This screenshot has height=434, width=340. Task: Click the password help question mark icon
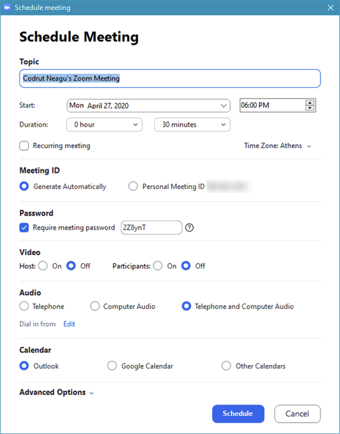[189, 228]
